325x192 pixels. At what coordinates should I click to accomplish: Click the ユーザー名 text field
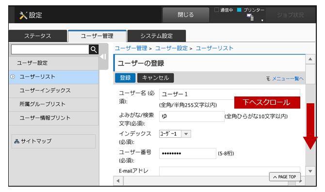229,94
